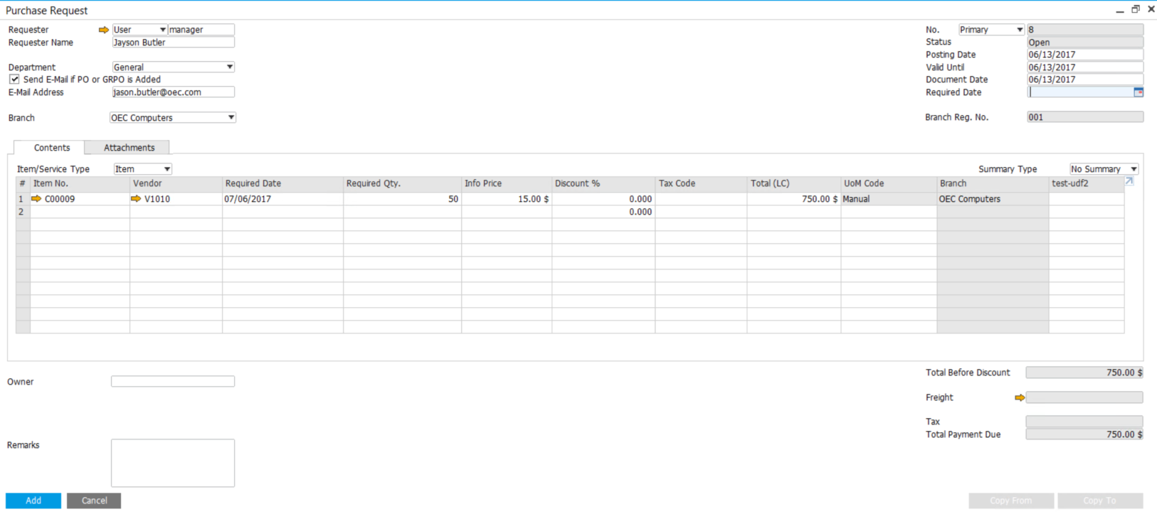Viewport: 1157px width, 512px height.
Task: Open table form settings expand icon
Action: (x=1129, y=182)
